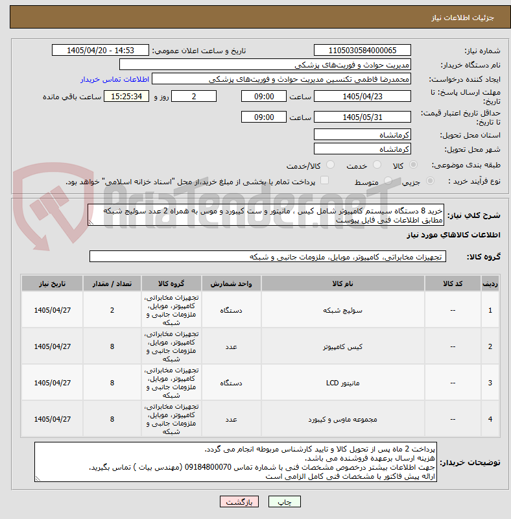Click delivery city field کرمانشاه

pyautogui.click(x=362, y=149)
